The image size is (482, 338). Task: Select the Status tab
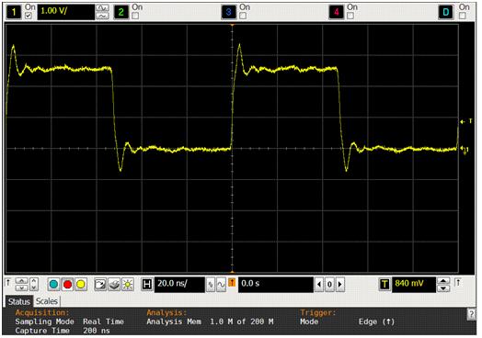pyautogui.click(x=18, y=301)
